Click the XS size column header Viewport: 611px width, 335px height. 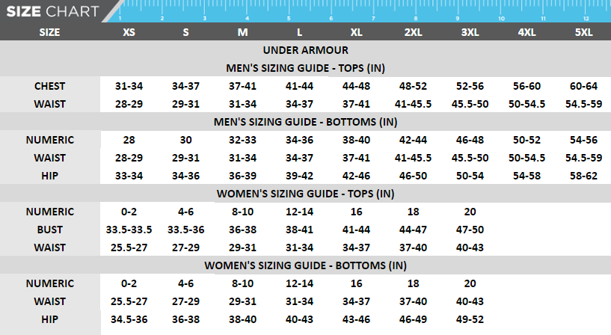(129, 32)
